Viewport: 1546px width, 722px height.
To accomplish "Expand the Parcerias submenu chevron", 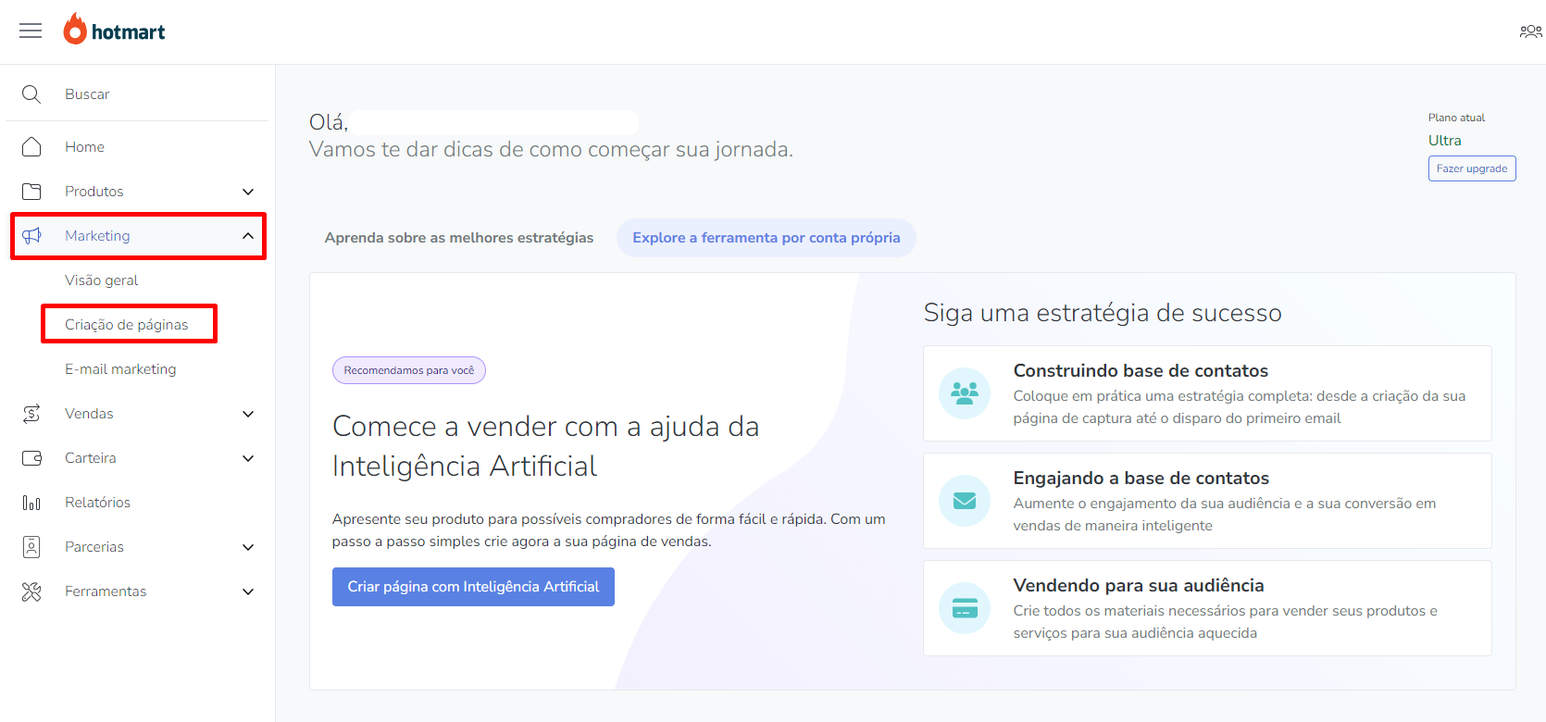I will click(248, 547).
